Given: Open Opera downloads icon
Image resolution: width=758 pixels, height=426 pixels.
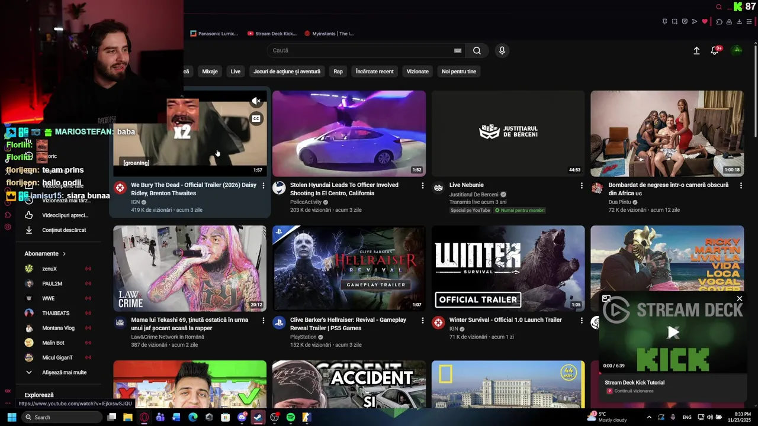Looking at the screenshot, I should [x=738, y=22].
